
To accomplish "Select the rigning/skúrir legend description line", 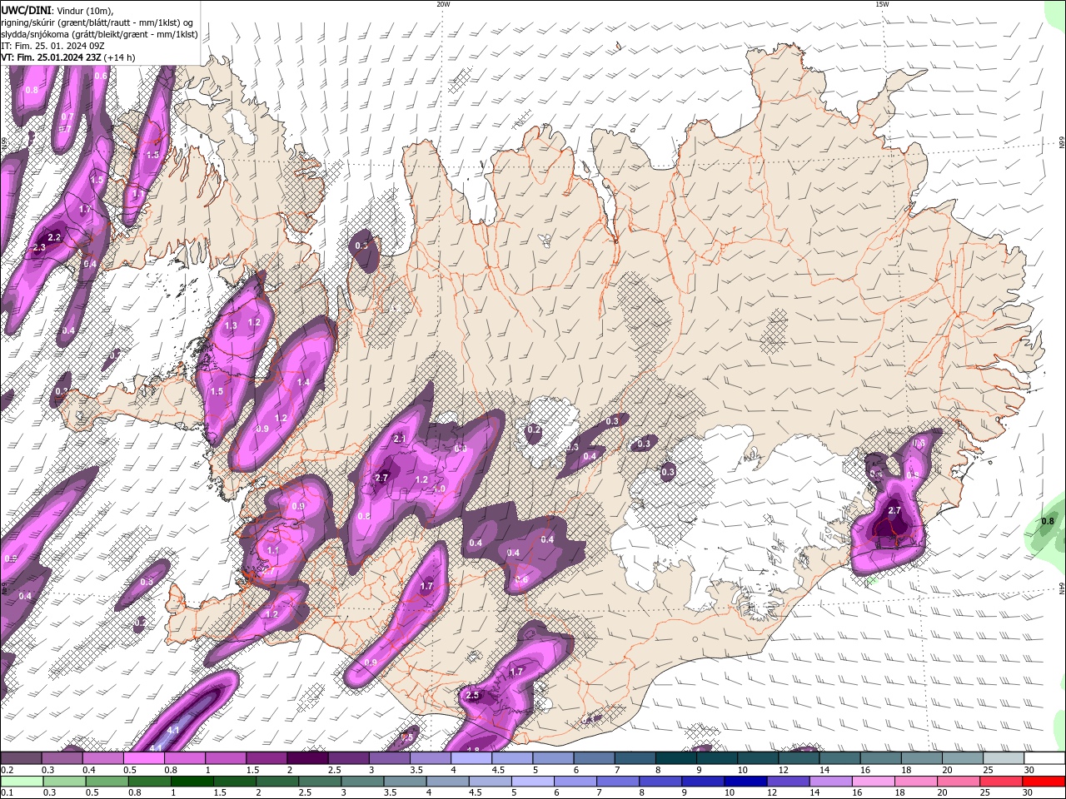I will point(98,22).
